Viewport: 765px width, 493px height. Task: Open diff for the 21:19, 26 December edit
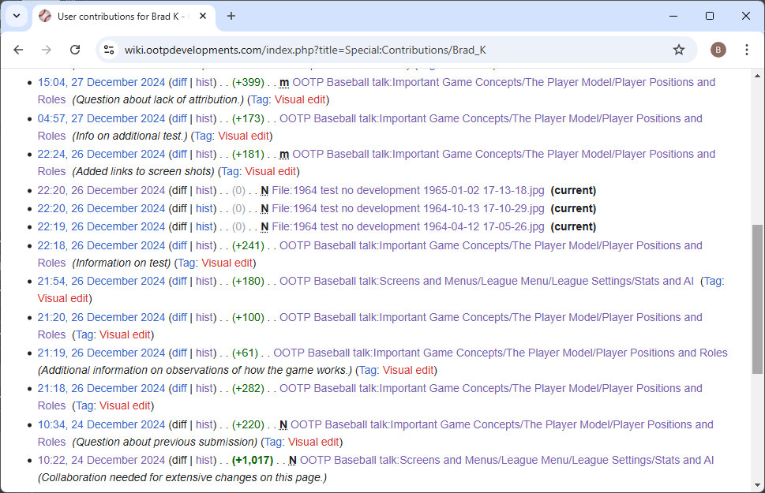click(x=179, y=353)
